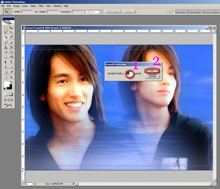Select the Magic Wand tool
This screenshot has width=220, height=189.
tap(11, 32)
